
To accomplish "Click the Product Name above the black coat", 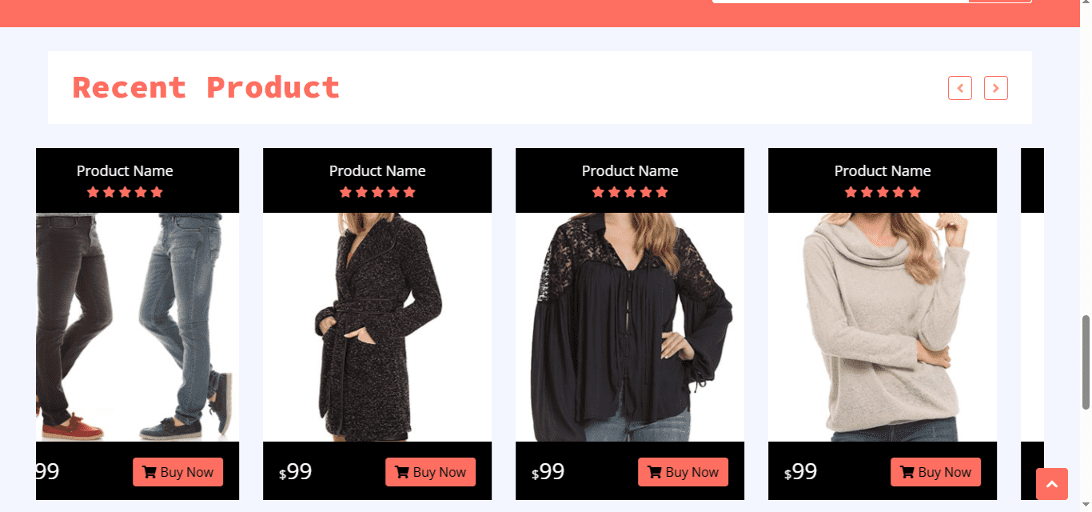I will (x=377, y=170).
